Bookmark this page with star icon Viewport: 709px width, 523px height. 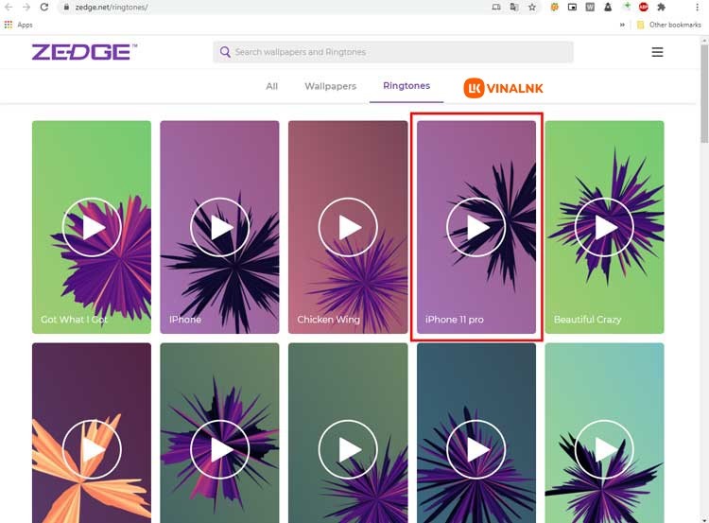click(x=532, y=7)
